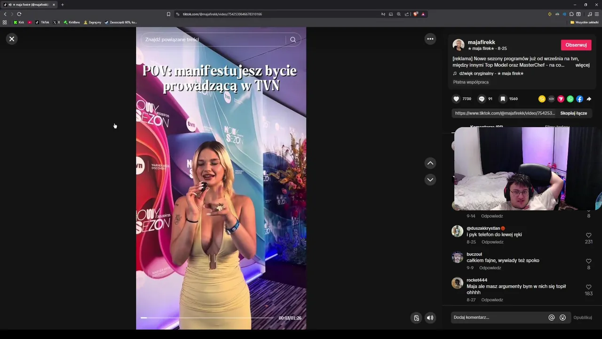
Task: Open browser hamburger main menu
Action: coord(597,14)
